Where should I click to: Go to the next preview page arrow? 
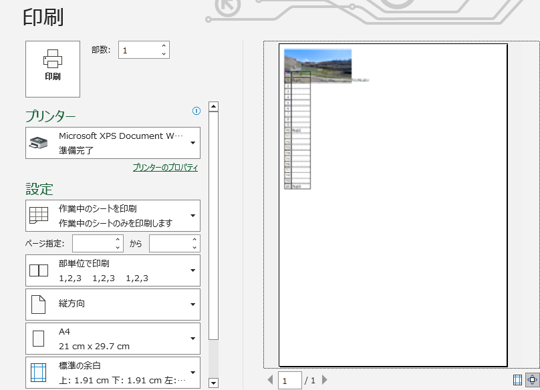pyautogui.click(x=325, y=380)
